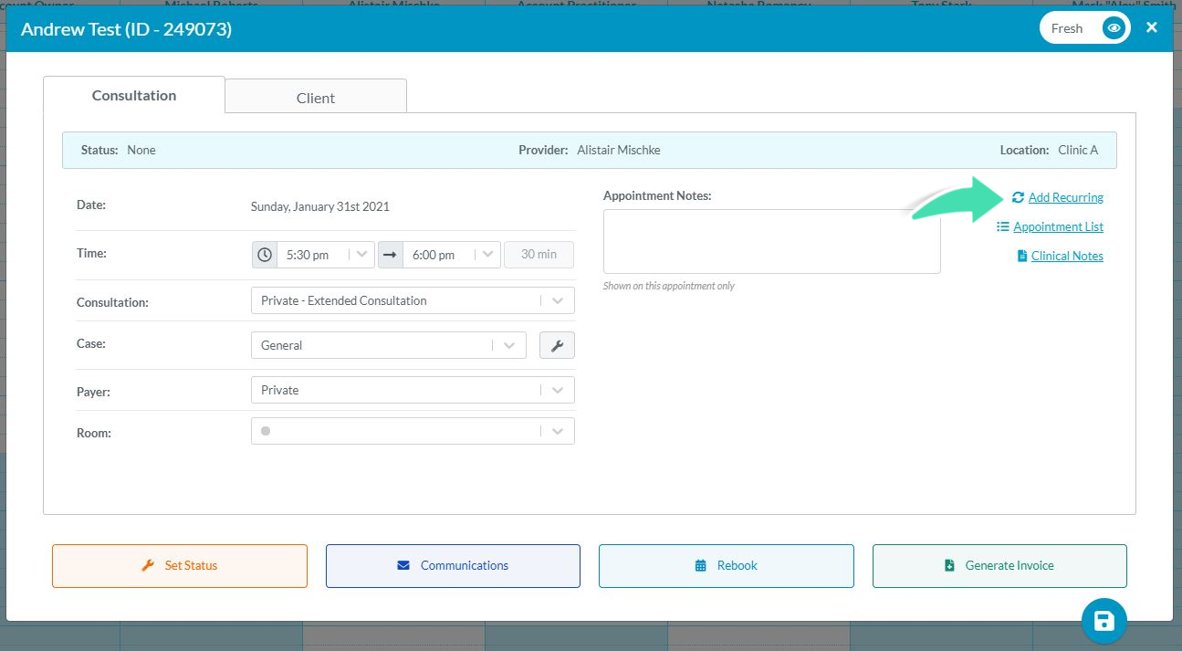
Task: Open the Room dropdown
Action: [x=413, y=431]
